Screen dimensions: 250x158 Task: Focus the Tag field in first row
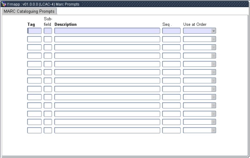tap(35, 31)
